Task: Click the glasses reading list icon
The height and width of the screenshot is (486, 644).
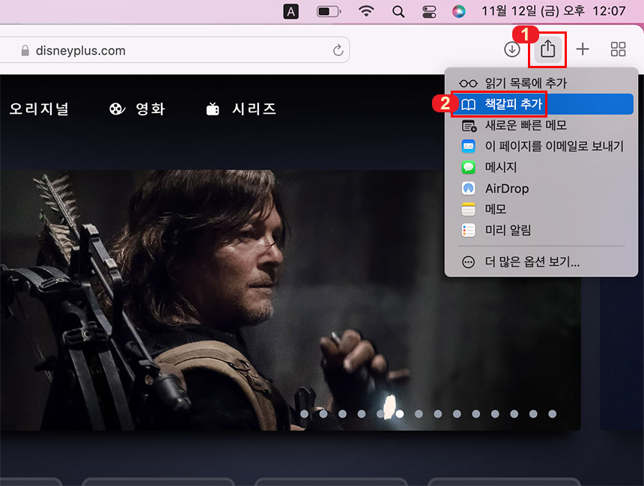Action: (468, 83)
